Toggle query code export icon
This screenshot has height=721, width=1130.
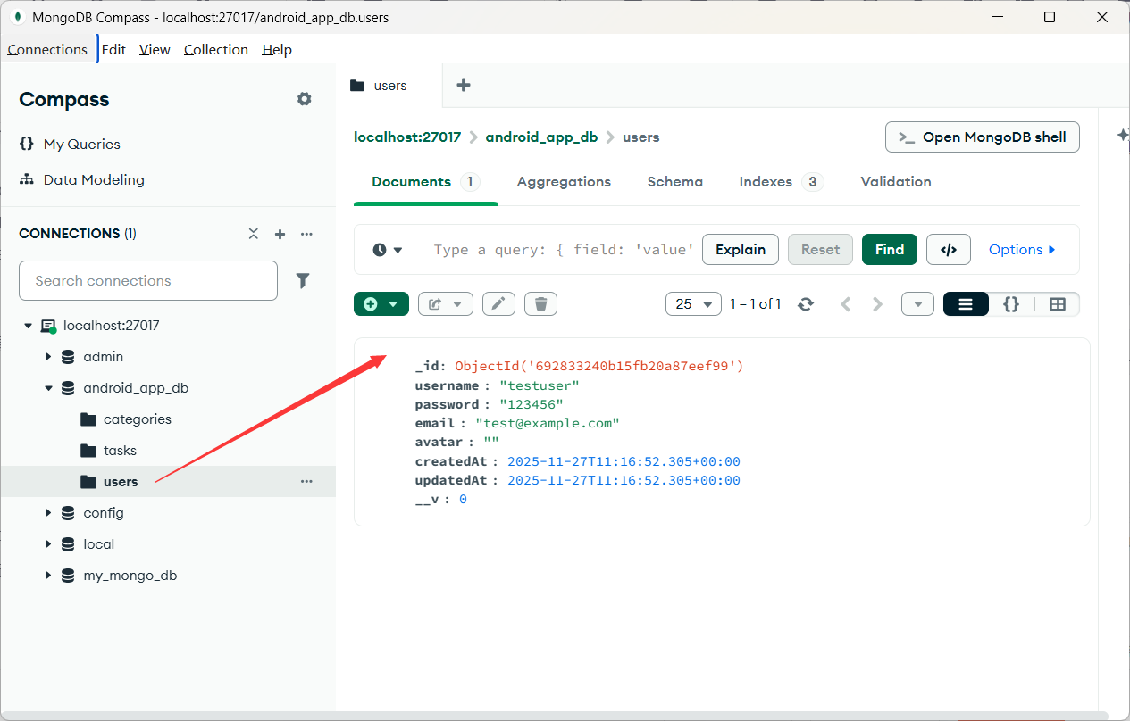click(x=949, y=250)
